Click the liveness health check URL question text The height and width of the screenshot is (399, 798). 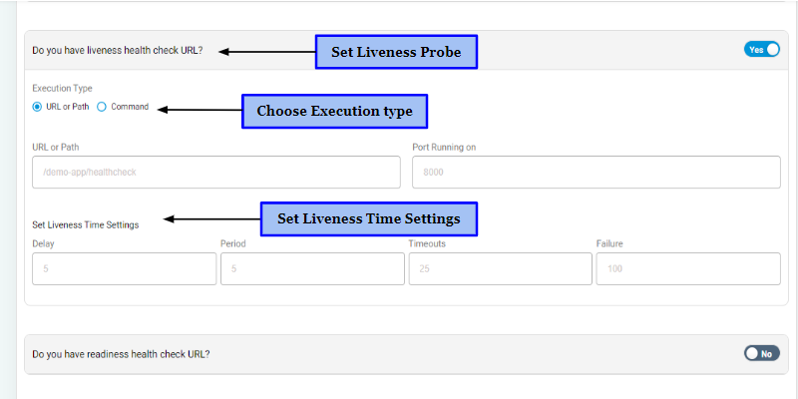(x=117, y=50)
